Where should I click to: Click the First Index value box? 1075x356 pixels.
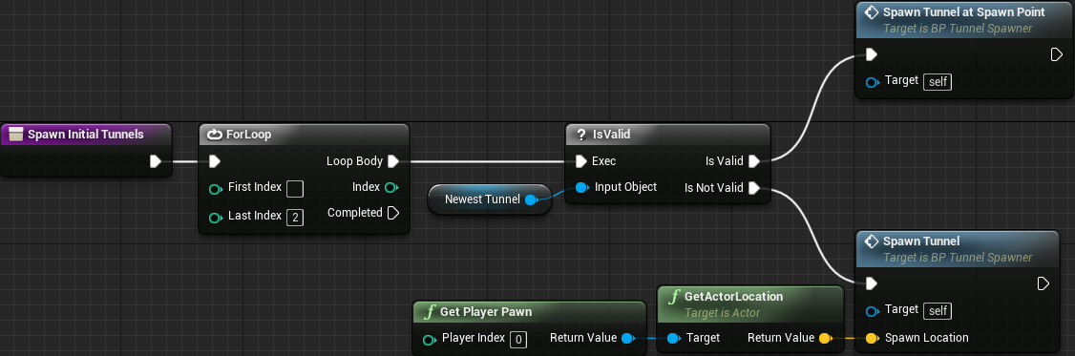[295, 188]
